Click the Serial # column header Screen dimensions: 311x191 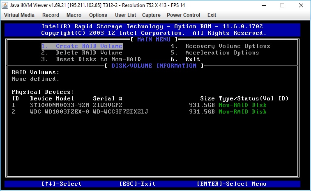pos(108,98)
